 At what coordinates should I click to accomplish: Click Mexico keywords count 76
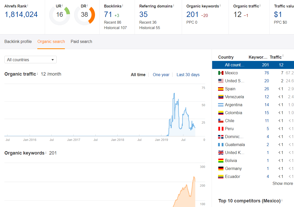[267, 73]
